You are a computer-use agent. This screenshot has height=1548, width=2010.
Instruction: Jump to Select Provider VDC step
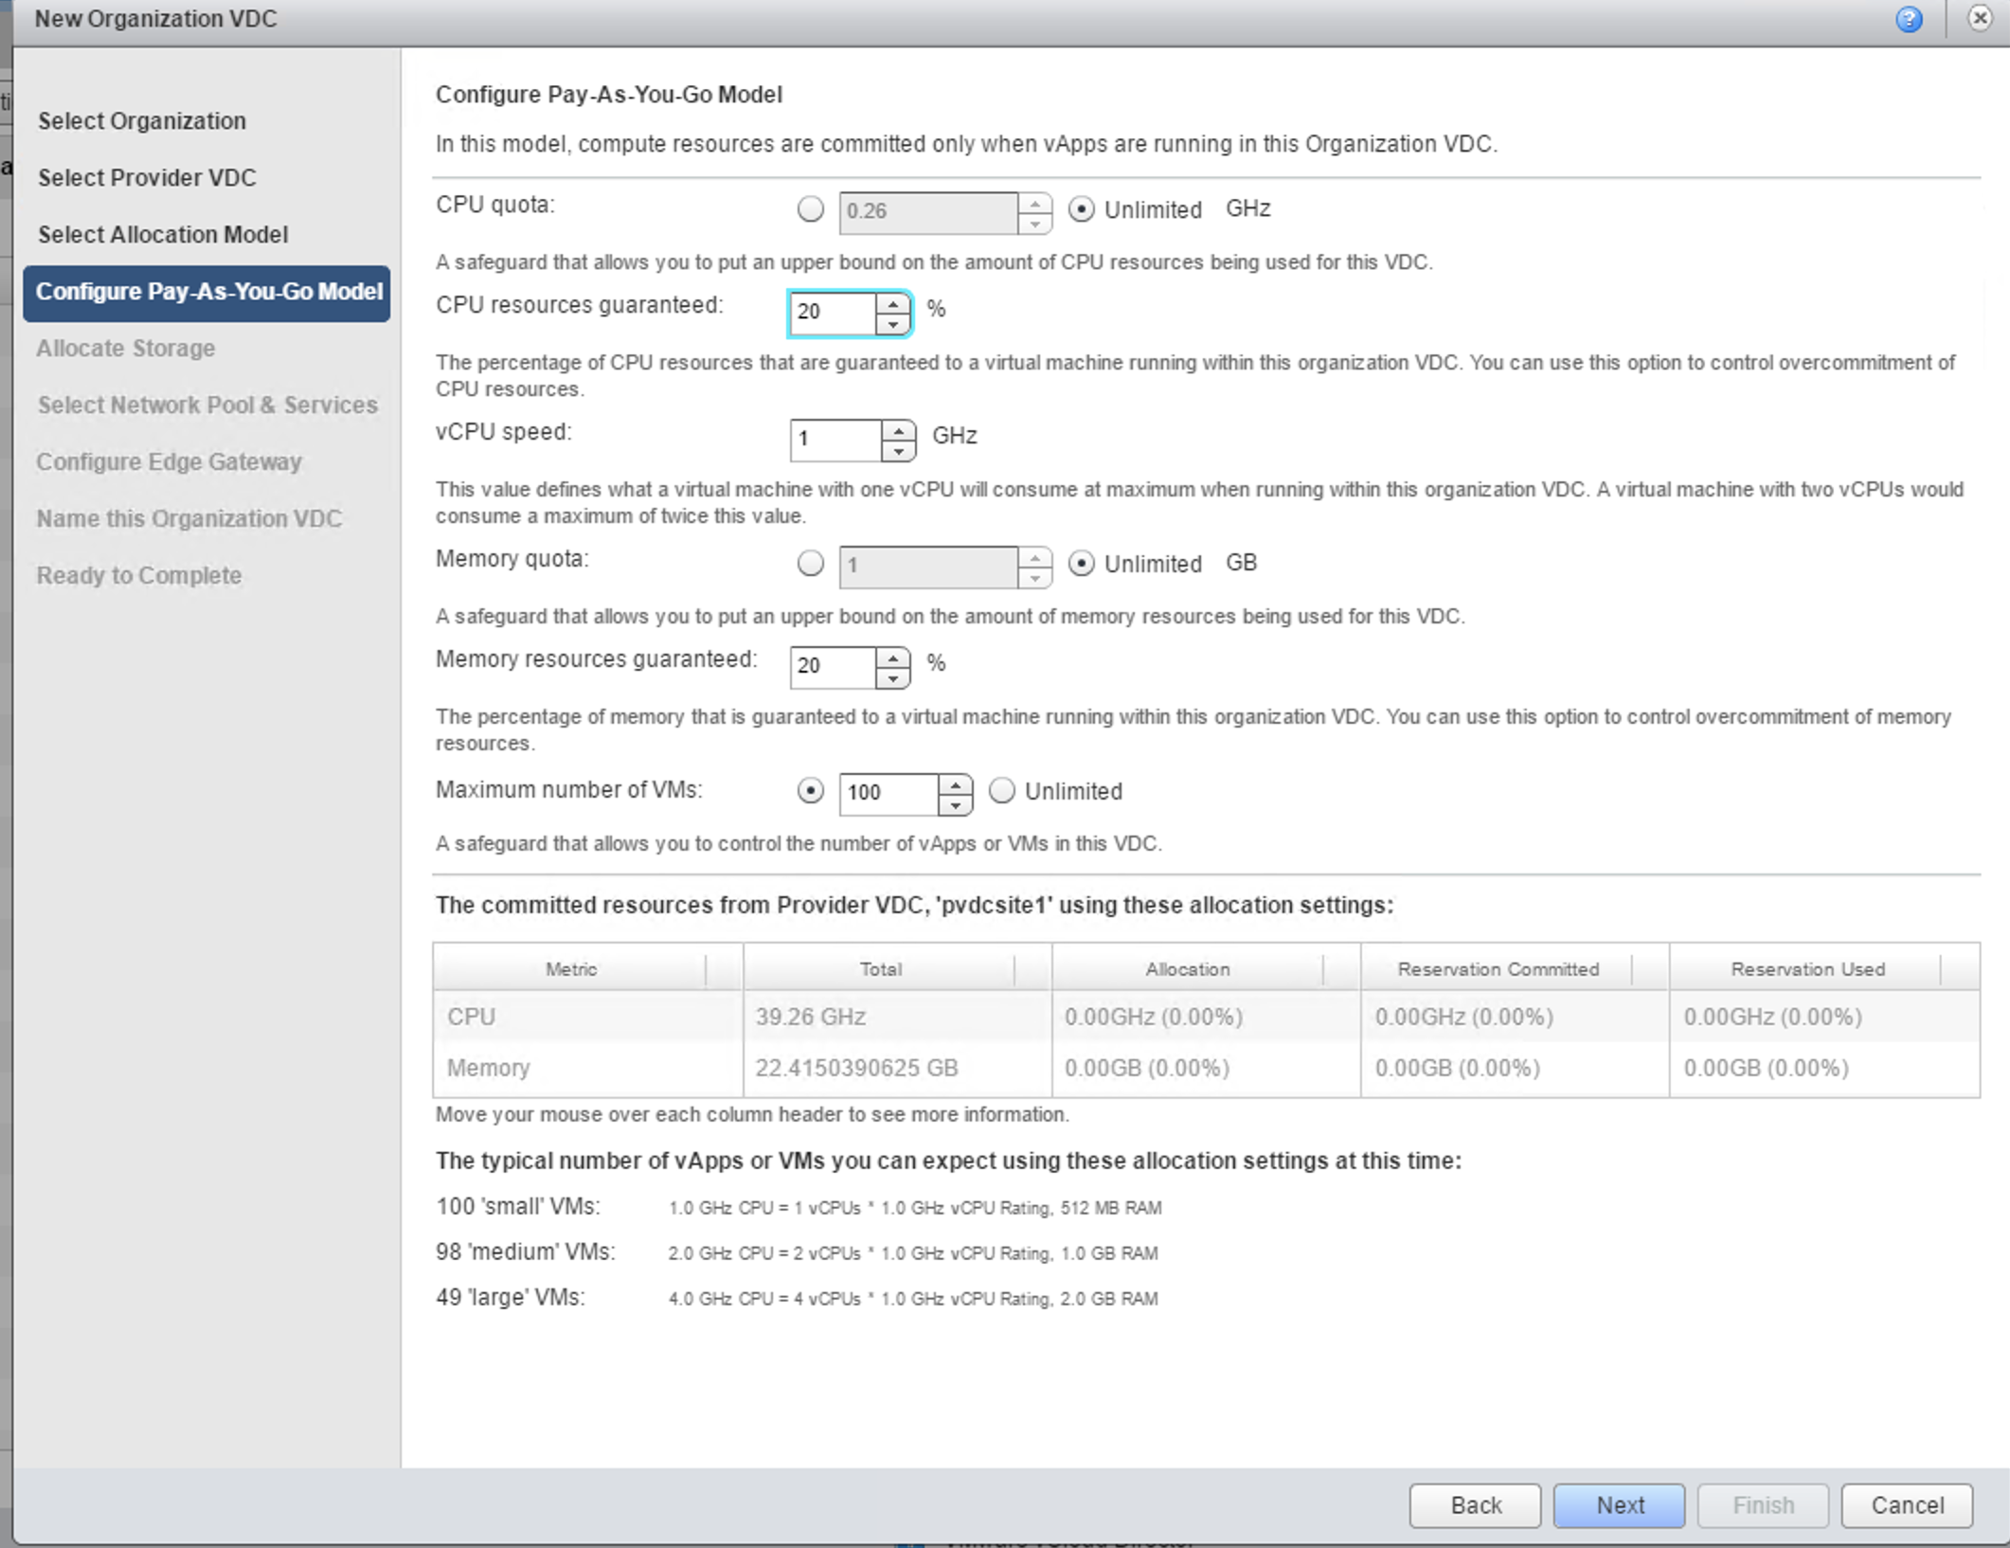147,177
